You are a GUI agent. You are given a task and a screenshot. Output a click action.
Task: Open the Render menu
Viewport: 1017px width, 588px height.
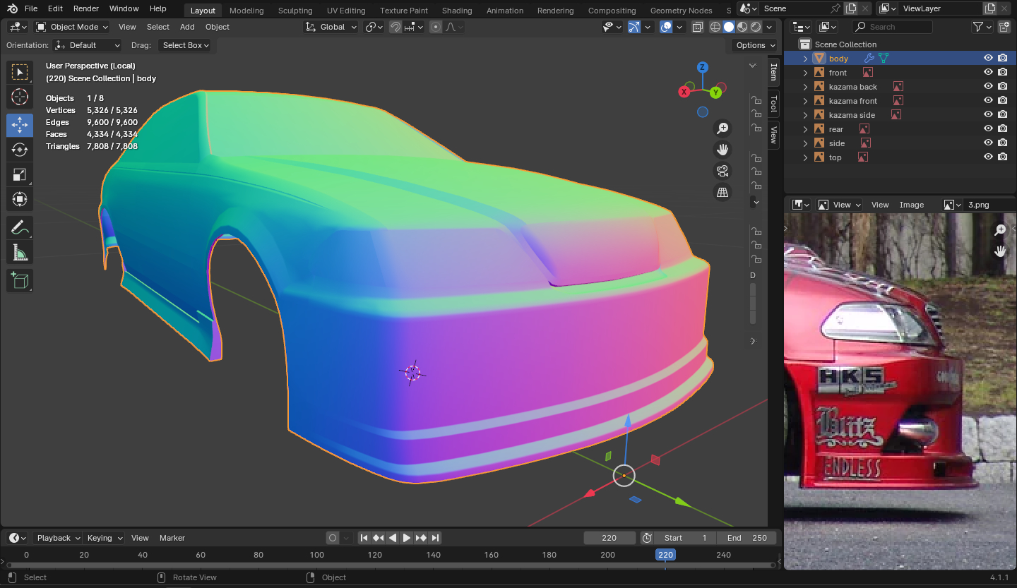tap(86, 8)
